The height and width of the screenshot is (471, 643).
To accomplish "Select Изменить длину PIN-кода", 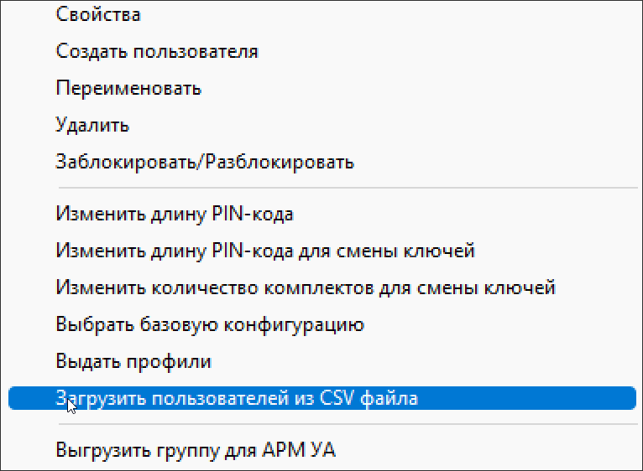I will [x=175, y=214].
